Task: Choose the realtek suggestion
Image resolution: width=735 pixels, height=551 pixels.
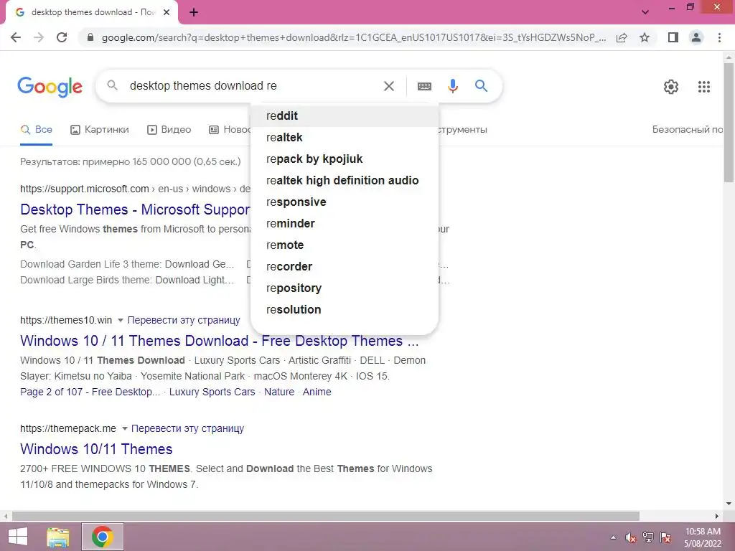Action: point(345,137)
